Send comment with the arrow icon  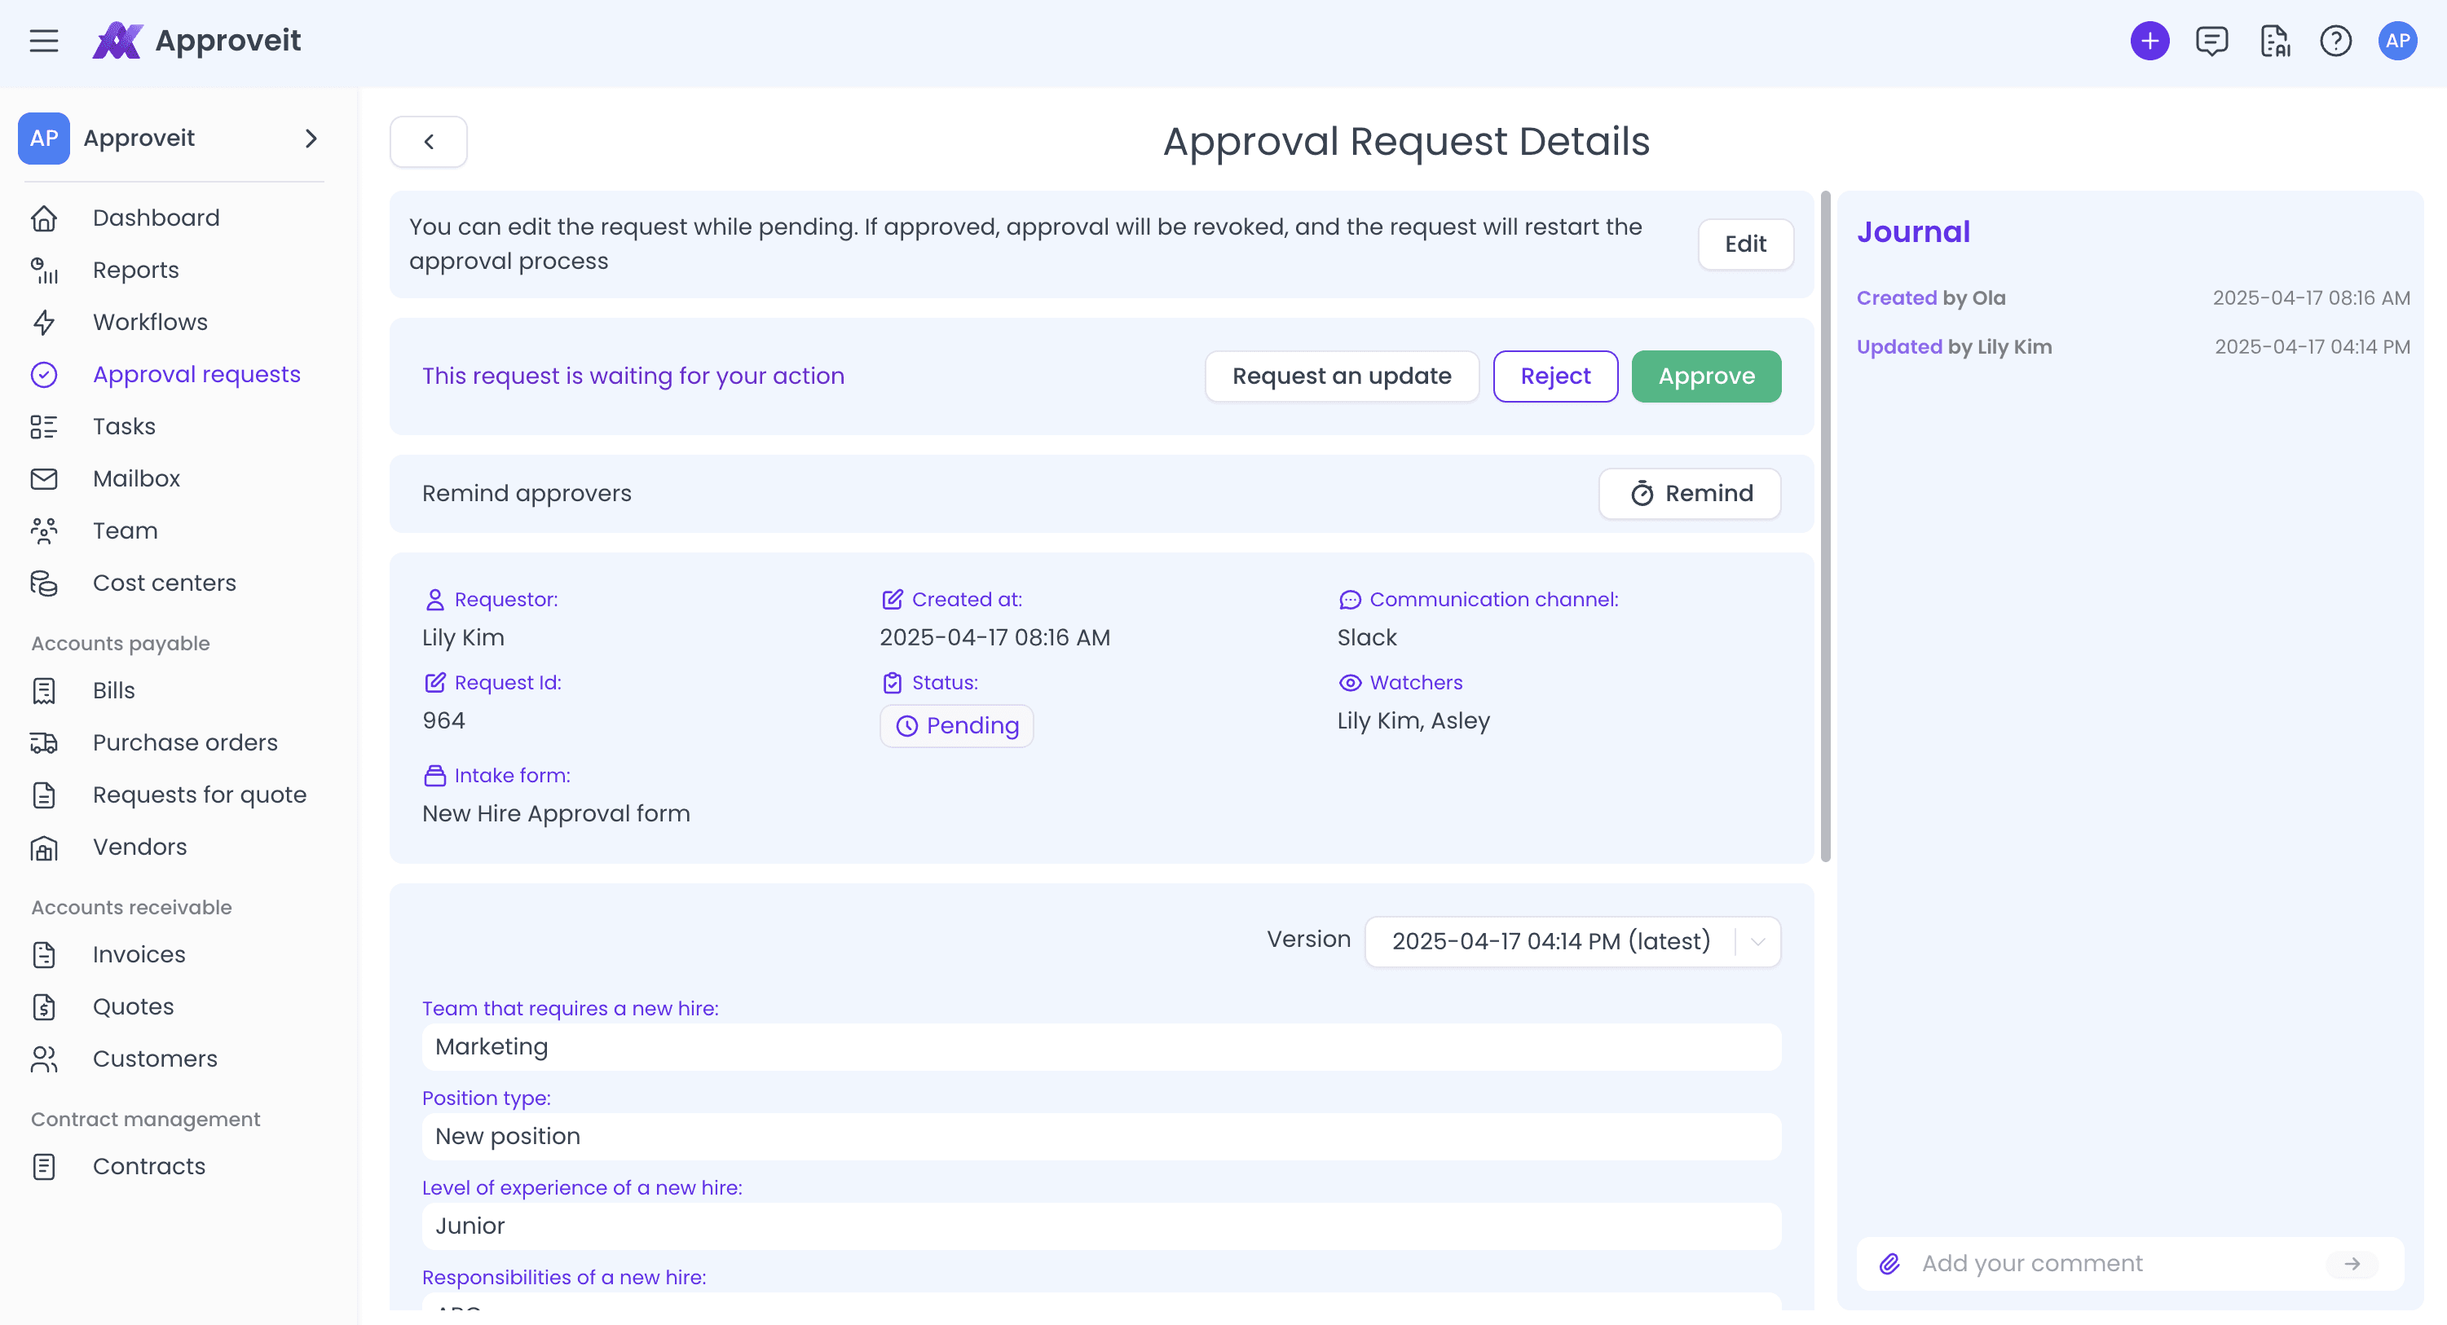[x=2352, y=1263]
